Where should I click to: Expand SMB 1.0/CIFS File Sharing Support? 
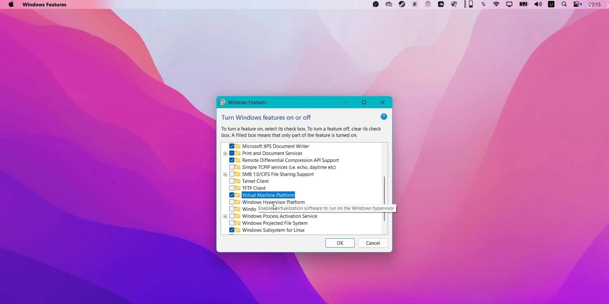pyautogui.click(x=225, y=174)
